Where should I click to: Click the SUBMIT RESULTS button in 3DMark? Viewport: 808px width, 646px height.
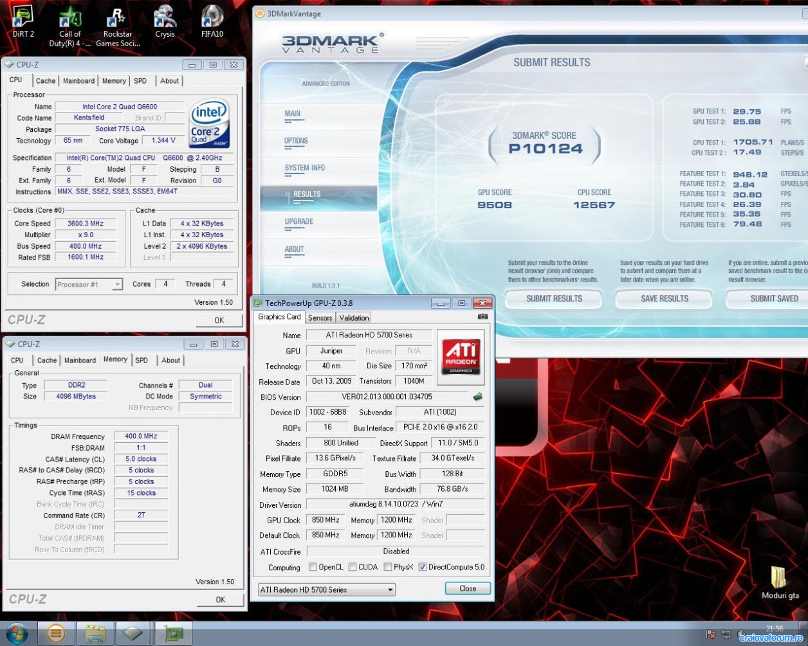point(554,299)
